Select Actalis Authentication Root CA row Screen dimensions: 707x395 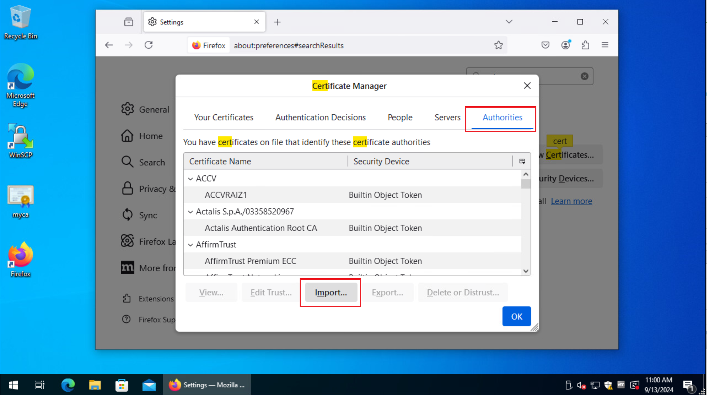353,228
